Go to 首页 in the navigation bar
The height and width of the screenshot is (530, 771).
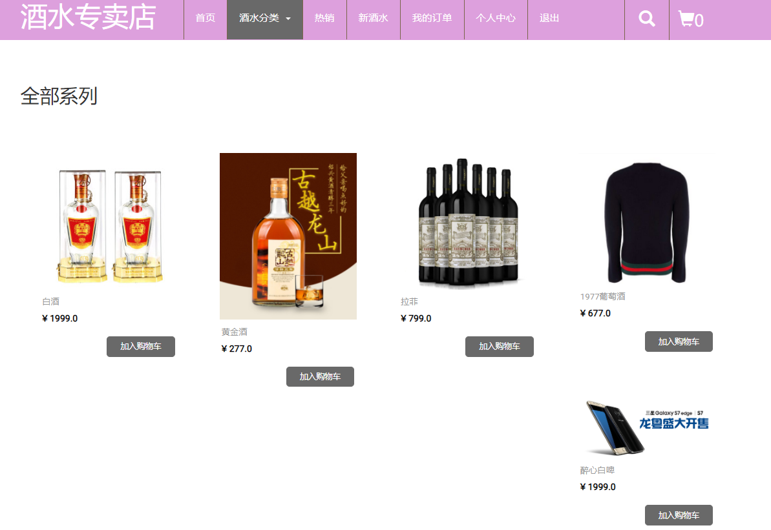click(x=205, y=19)
